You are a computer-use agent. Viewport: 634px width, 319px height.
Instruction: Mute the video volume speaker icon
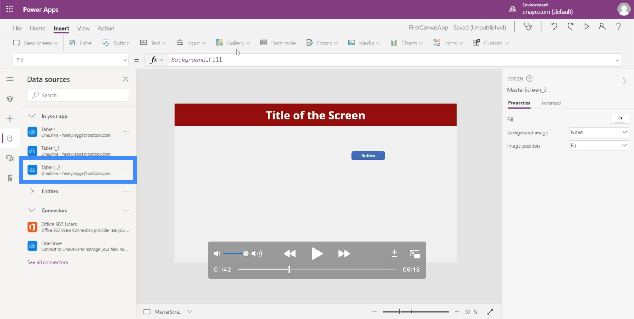tap(217, 254)
